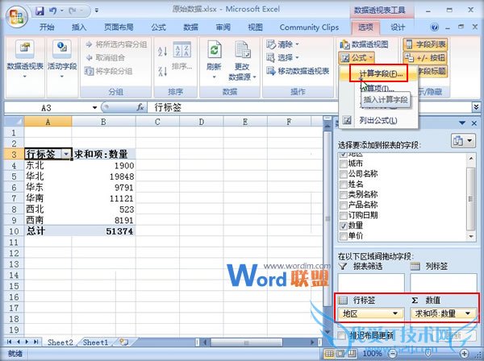The height and width of the screenshot is (361, 484).
Task: Open the field list pane options arrow
Action: (x=462, y=123)
